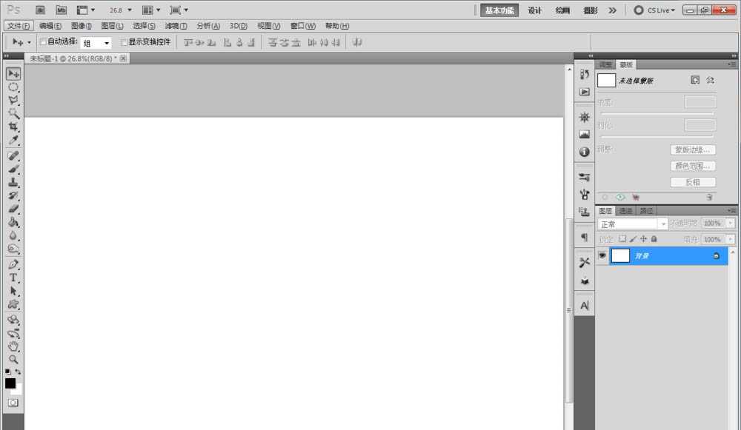Screen dimensions: 741x430
Task: Open the Info panel icon
Action: [585, 151]
